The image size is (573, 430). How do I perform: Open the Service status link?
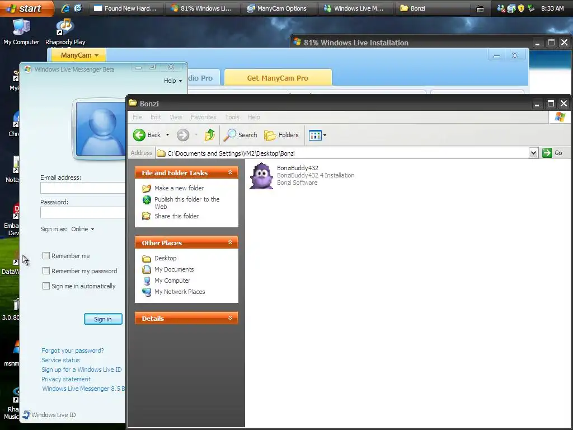click(x=60, y=360)
